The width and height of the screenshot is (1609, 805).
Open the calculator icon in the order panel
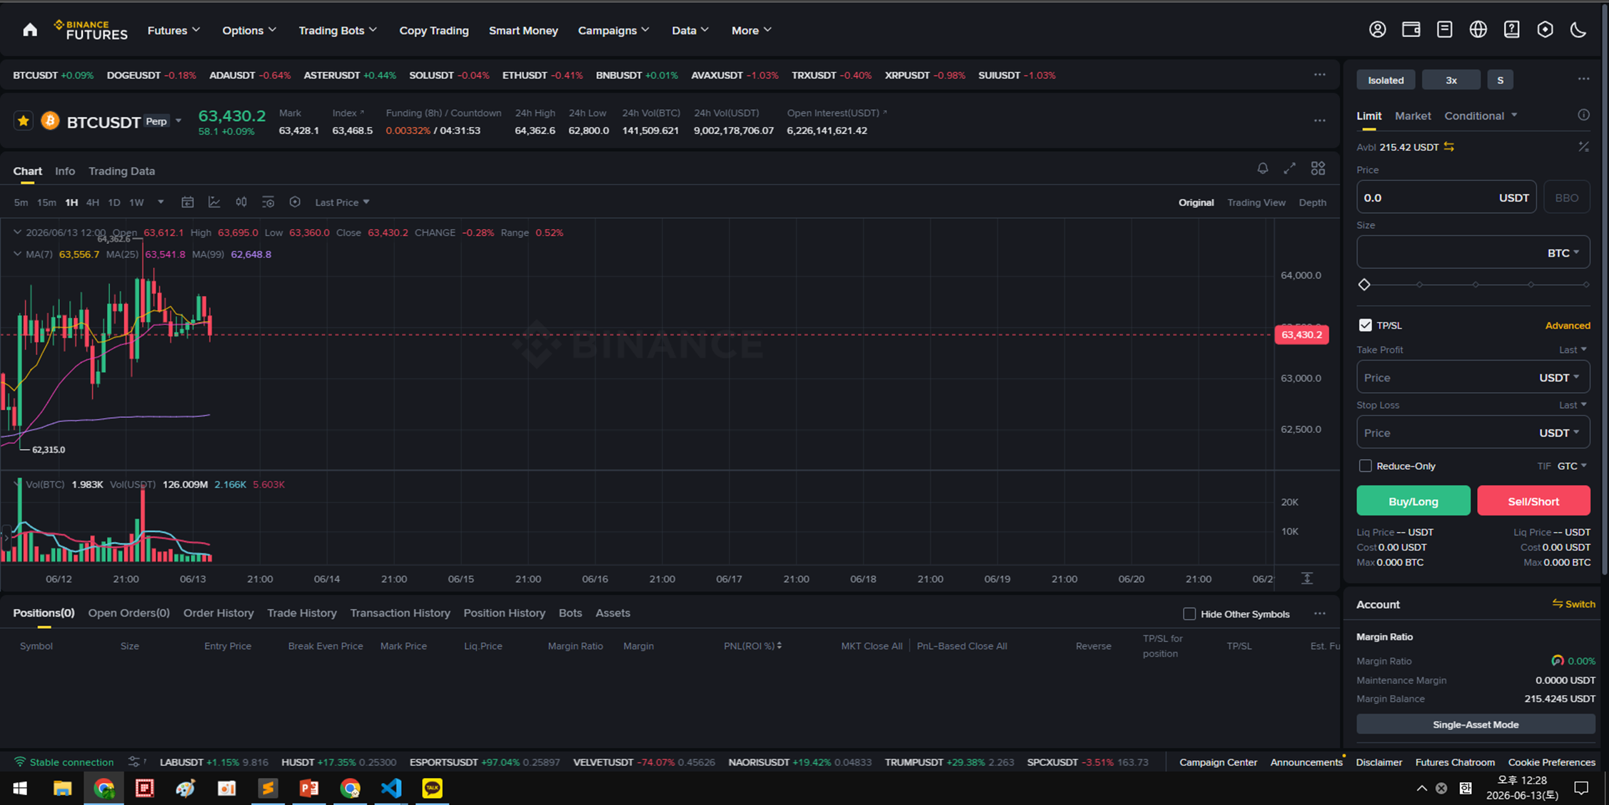[1583, 147]
